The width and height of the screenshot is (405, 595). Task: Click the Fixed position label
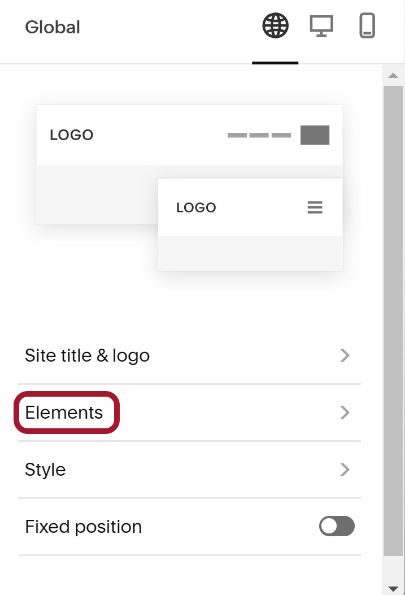(84, 527)
